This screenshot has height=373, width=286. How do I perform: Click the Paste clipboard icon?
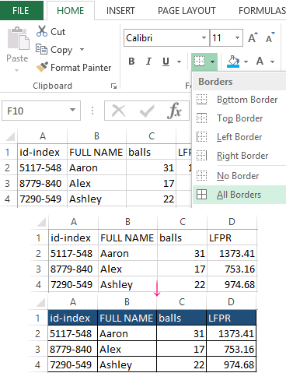point(18,38)
